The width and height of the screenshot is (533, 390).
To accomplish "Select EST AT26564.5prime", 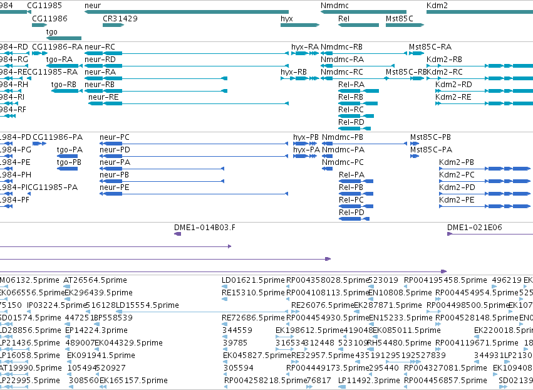I will [95, 281].
